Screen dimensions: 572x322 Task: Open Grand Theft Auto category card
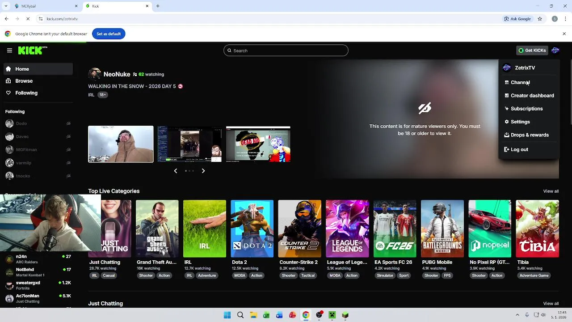(157, 229)
